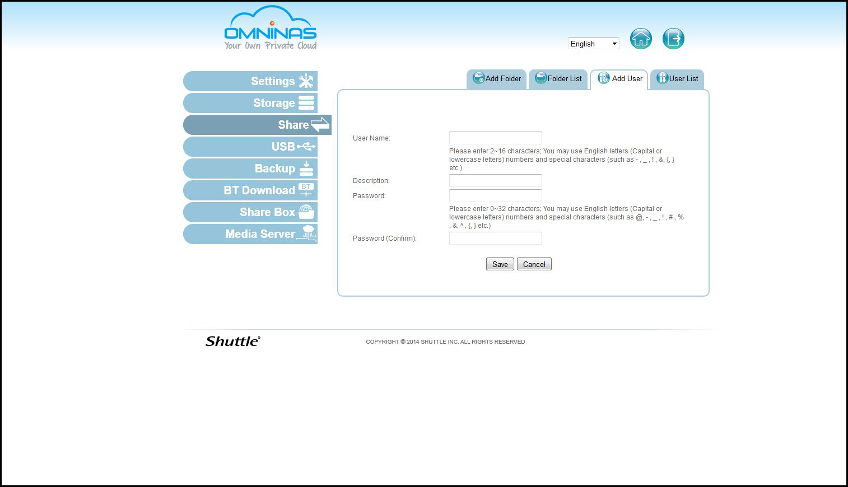Click the Backup download icon

pos(306,168)
